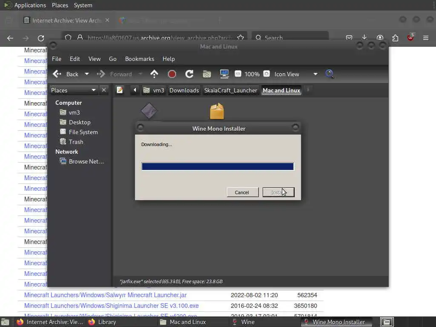Open the Help menu
Image resolution: width=436 pixels, height=327 pixels.
(169, 59)
